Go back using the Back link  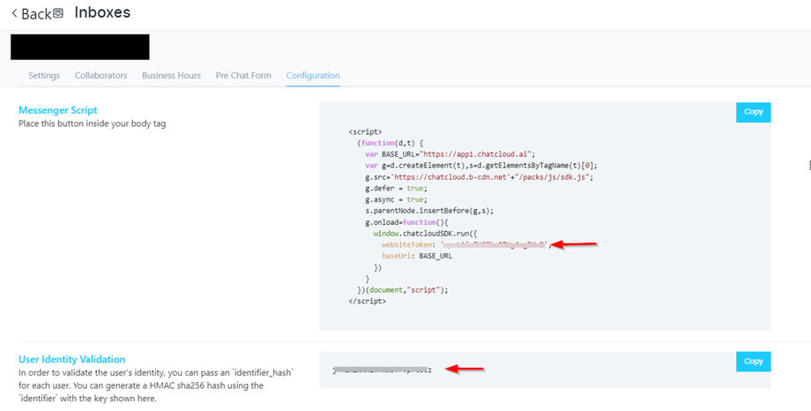click(36, 14)
